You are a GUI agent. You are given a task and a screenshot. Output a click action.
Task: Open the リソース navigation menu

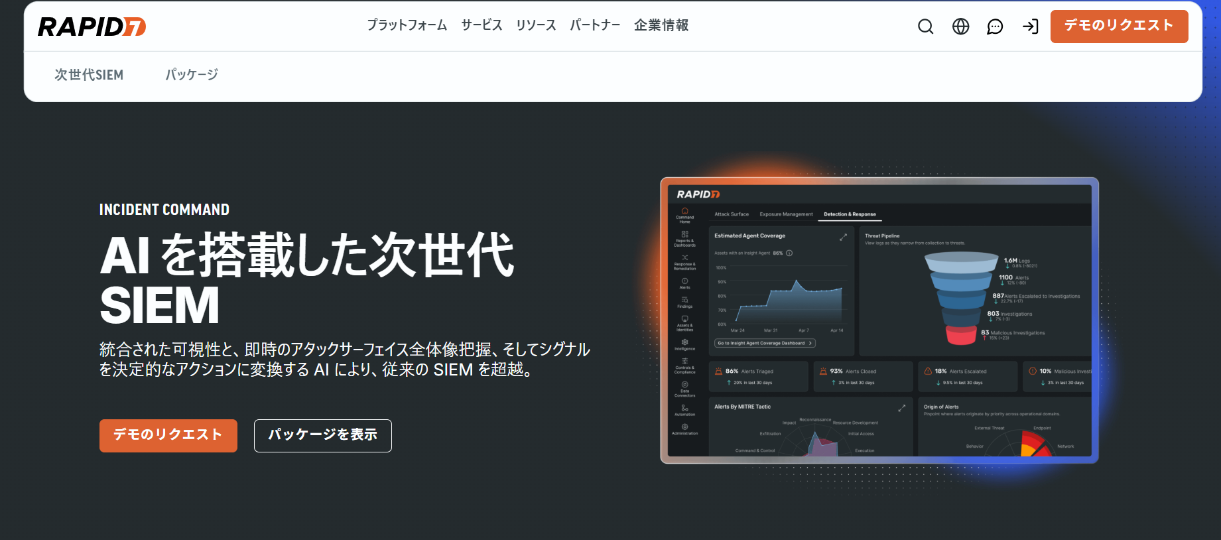(536, 25)
